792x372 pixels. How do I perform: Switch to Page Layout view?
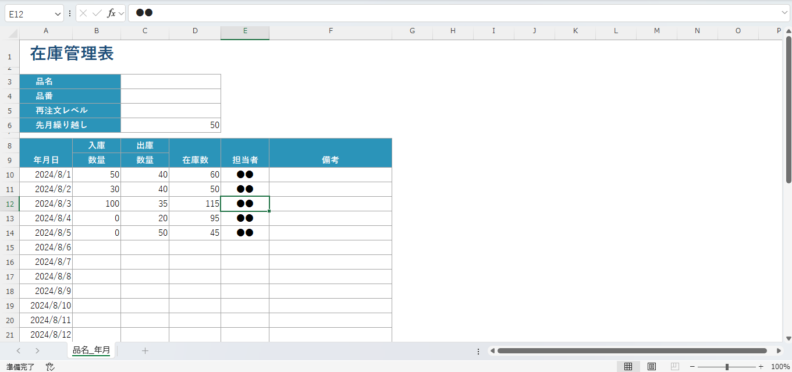click(x=652, y=367)
